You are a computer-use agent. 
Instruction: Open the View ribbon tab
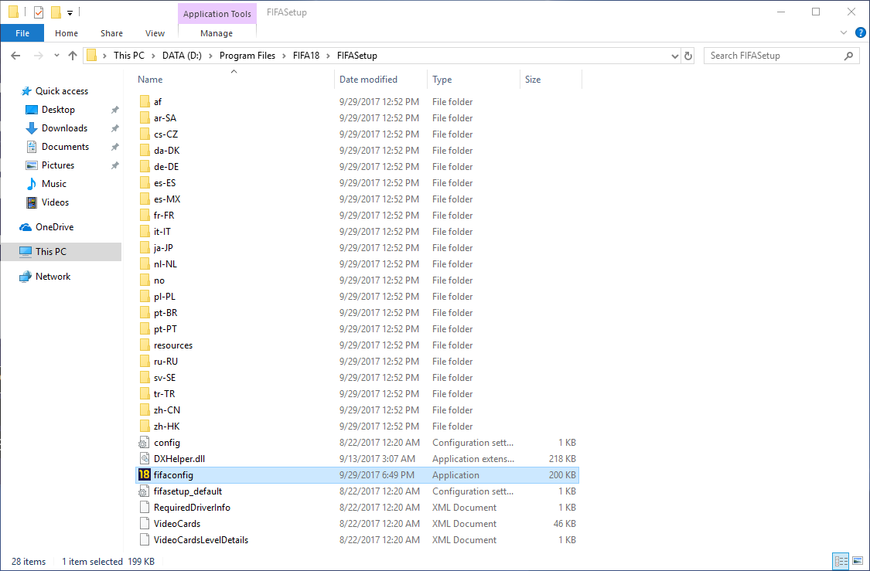155,33
